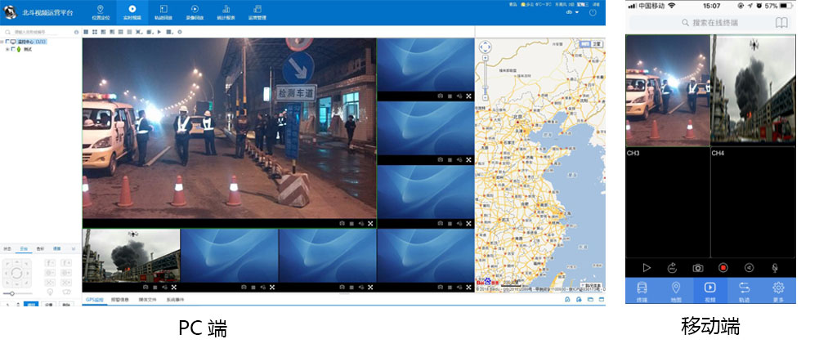
Task: Tap the mobile microphone talk icon
Action: 775,268
